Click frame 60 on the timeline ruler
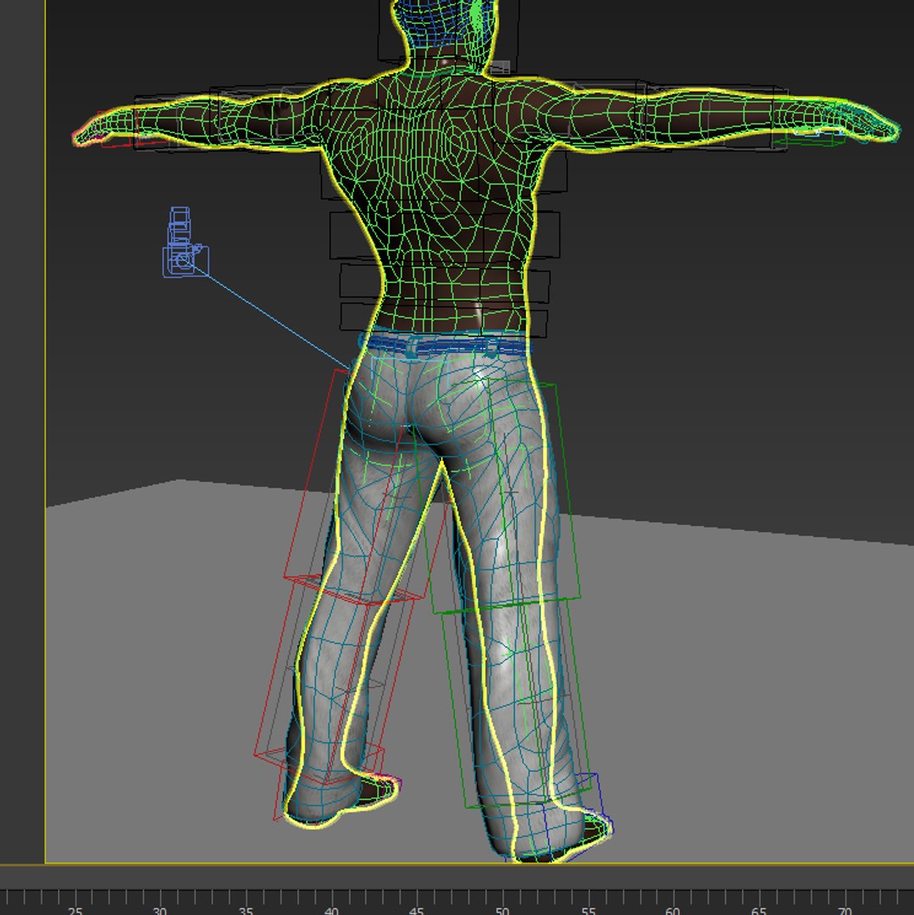The height and width of the screenshot is (915, 914). pyautogui.click(x=673, y=909)
